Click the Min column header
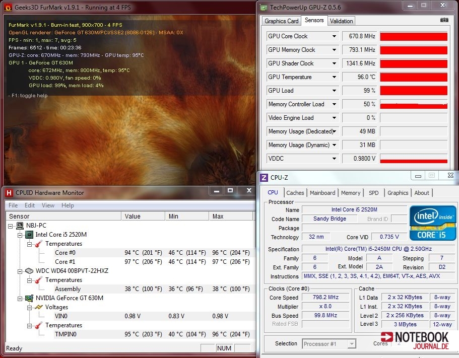 (187, 216)
